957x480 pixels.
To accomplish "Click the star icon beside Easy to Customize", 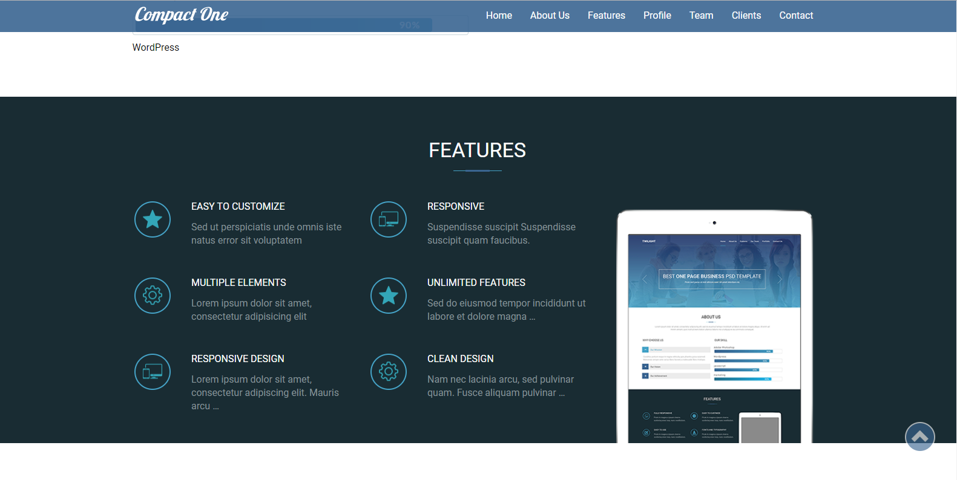I will point(153,219).
